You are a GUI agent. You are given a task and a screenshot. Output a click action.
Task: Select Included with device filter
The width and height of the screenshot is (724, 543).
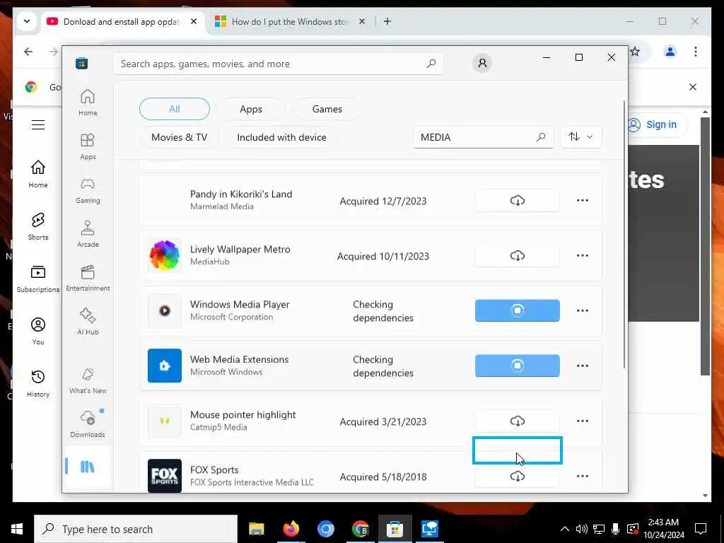tap(281, 137)
